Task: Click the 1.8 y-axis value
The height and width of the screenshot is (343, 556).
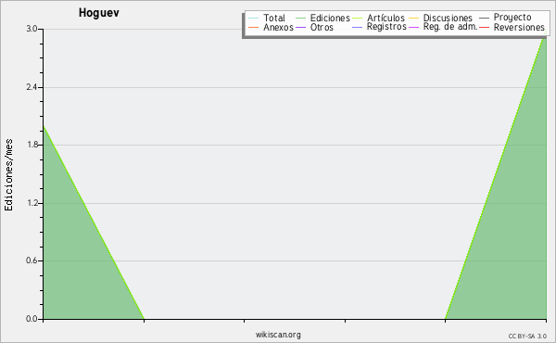Action: [x=32, y=145]
